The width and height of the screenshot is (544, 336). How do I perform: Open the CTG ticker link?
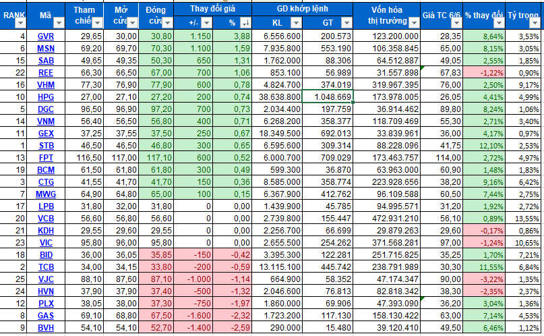[x=46, y=182]
